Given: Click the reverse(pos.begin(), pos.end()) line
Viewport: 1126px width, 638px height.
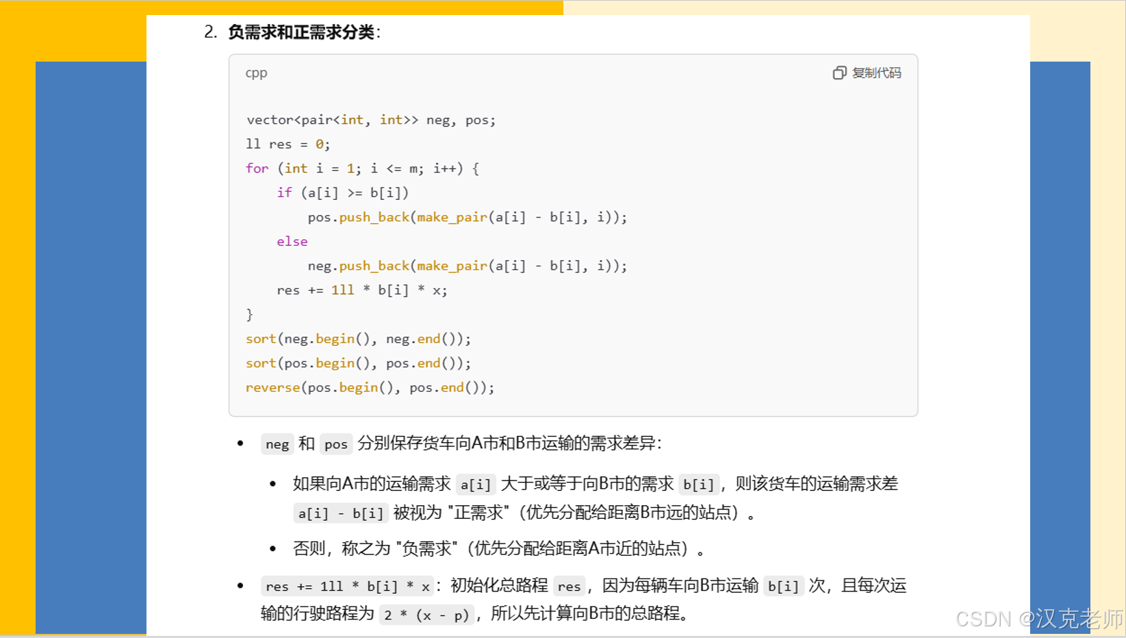Looking at the screenshot, I should 370,387.
